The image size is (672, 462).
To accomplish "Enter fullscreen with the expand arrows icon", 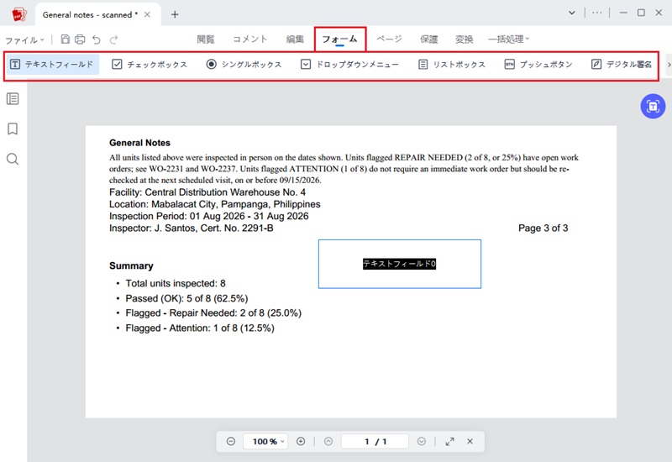I will (x=449, y=442).
